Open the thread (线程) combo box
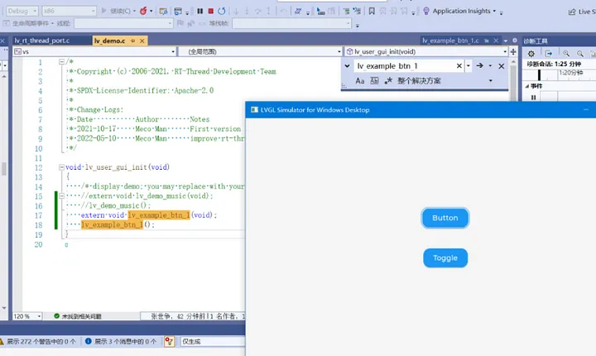 coord(123,23)
